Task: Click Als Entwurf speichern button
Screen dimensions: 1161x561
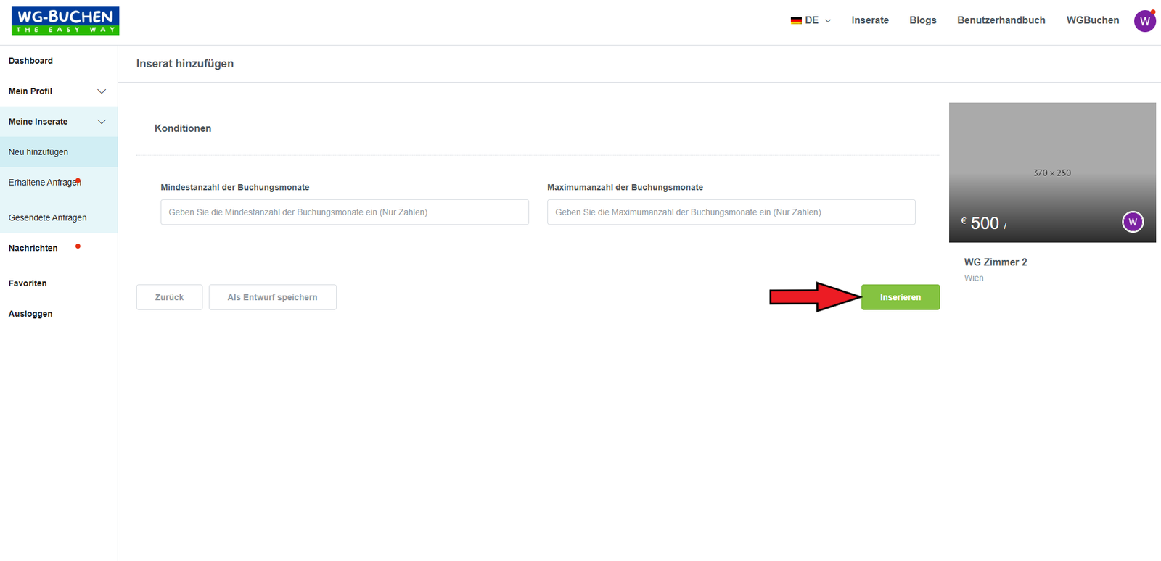Action: [272, 297]
